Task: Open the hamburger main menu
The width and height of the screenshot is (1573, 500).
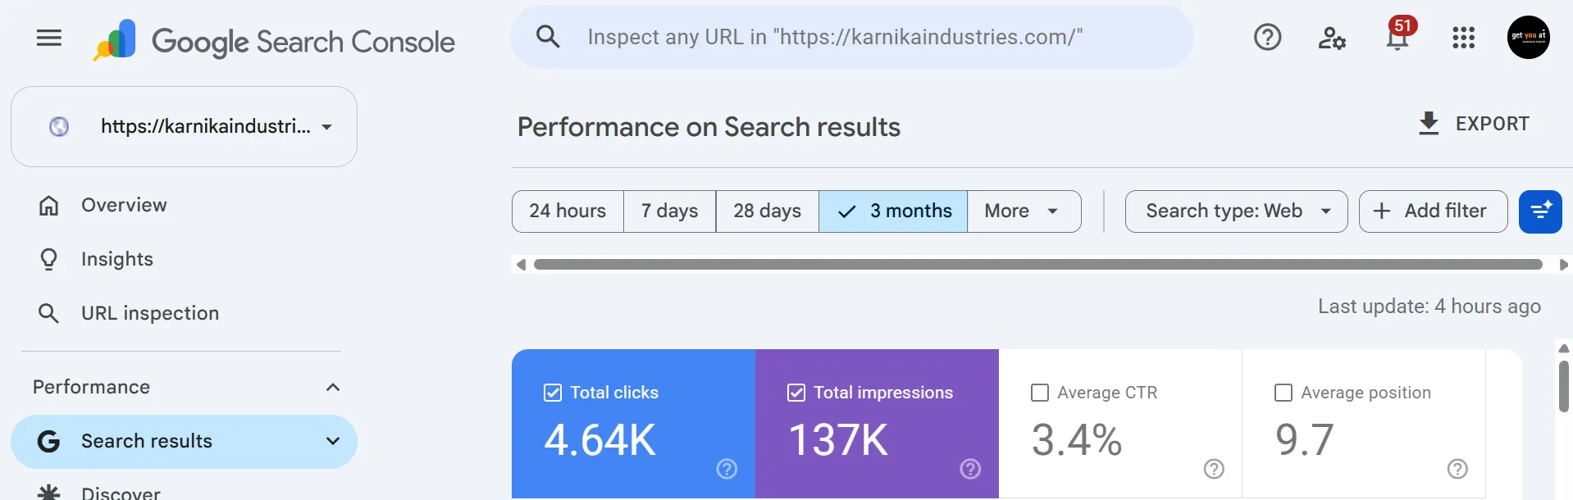Action: pos(49,38)
